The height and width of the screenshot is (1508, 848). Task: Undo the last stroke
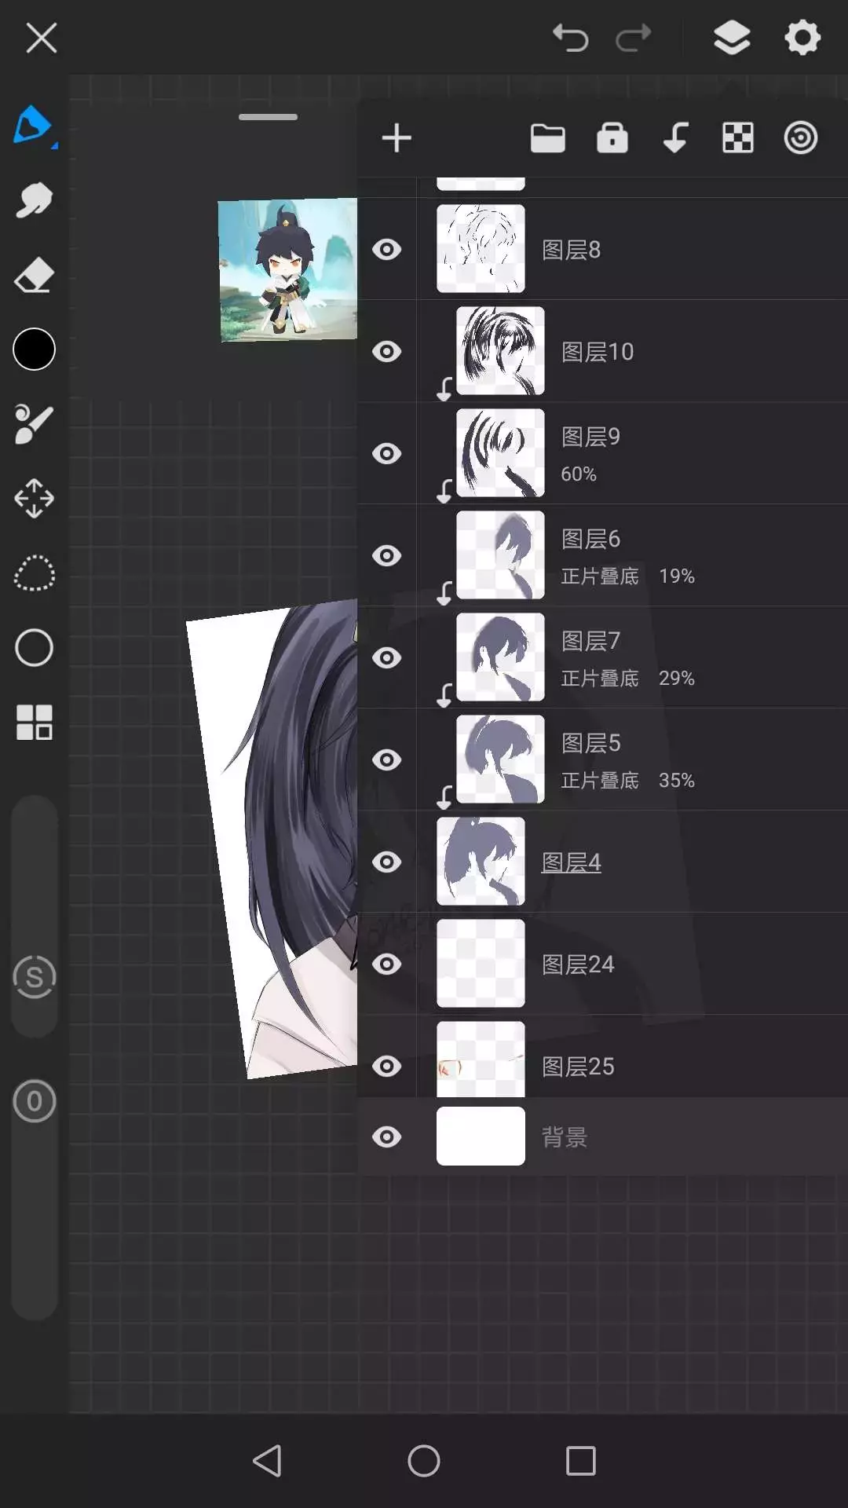pos(570,38)
